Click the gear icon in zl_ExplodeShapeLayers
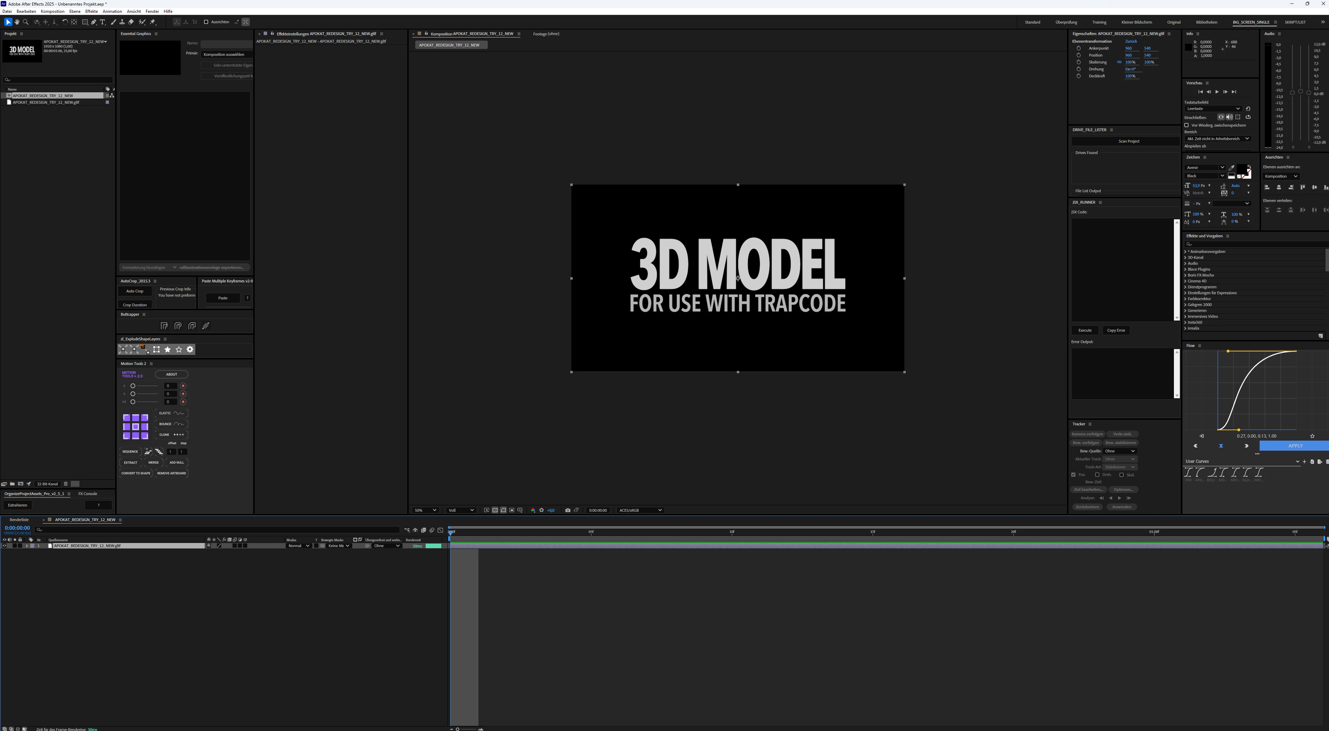The image size is (1329, 731). (x=190, y=349)
